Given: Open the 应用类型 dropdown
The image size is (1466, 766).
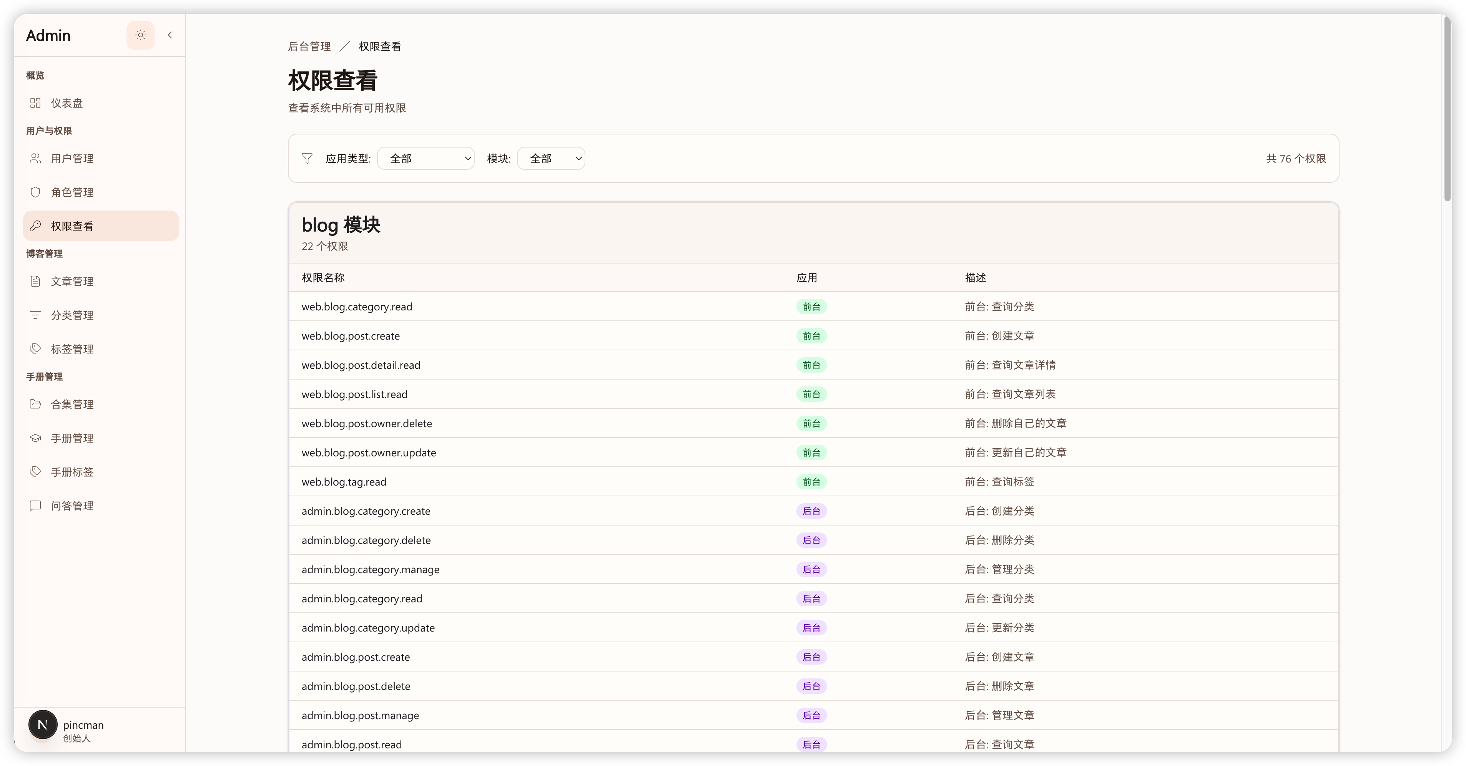Looking at the screenshot, I should tap(426, 159).
